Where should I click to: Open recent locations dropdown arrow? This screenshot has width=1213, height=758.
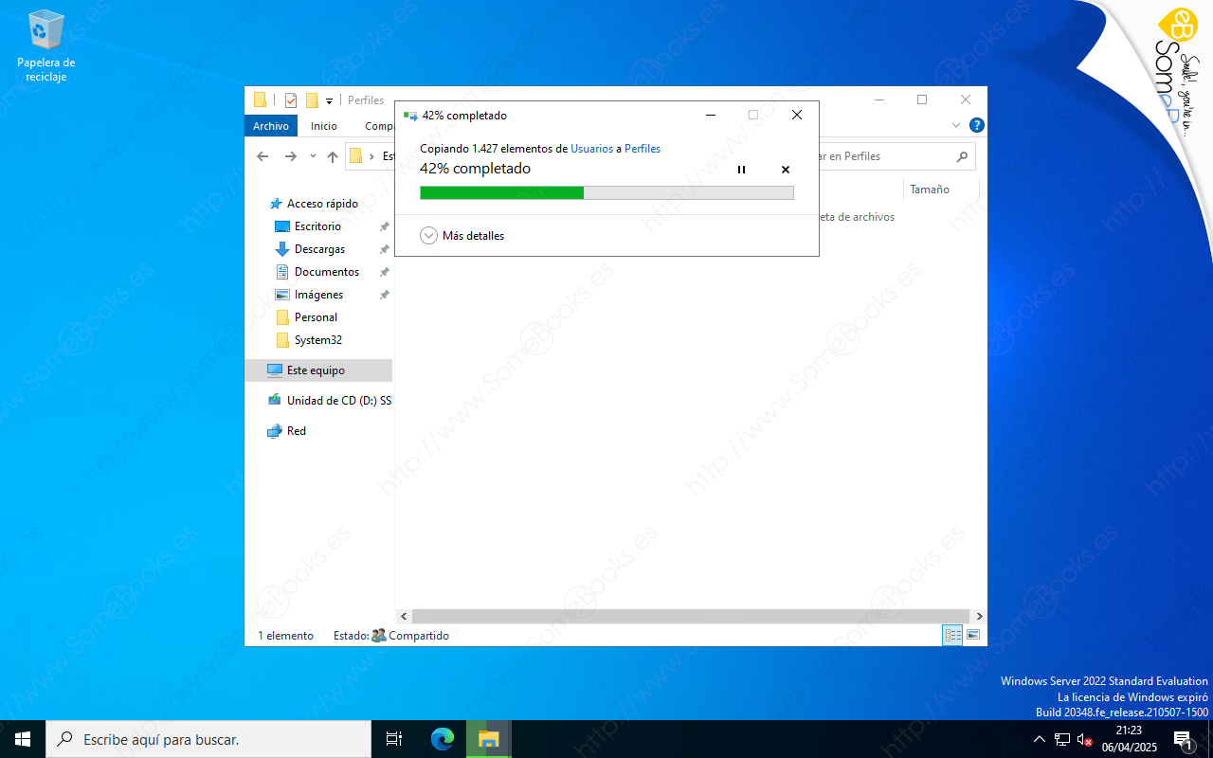click(313, 156)
